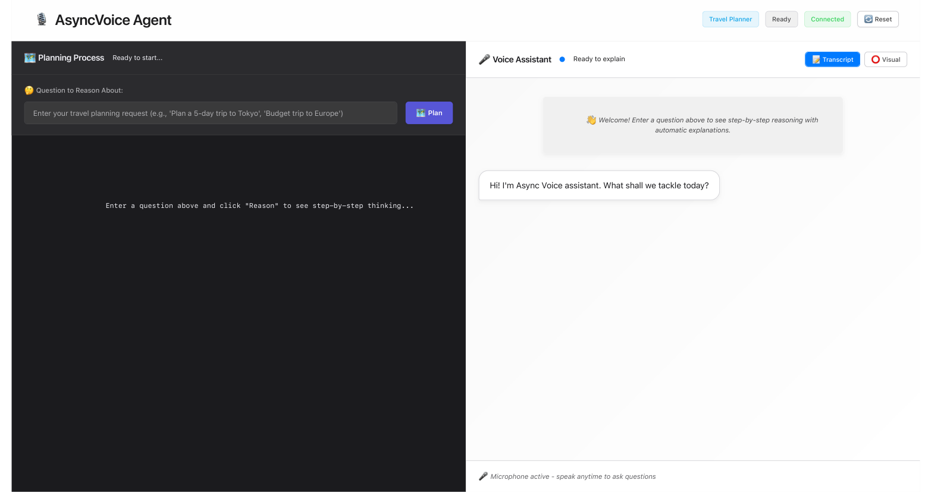Click the thinking emoji beside Question to Reason About
This screenshot has height=502, width=928.
(x=29, y=90)
